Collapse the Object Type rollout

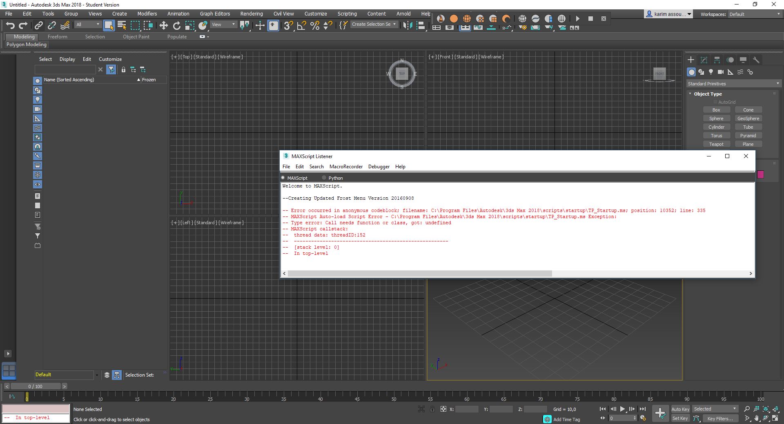point(707,94)
